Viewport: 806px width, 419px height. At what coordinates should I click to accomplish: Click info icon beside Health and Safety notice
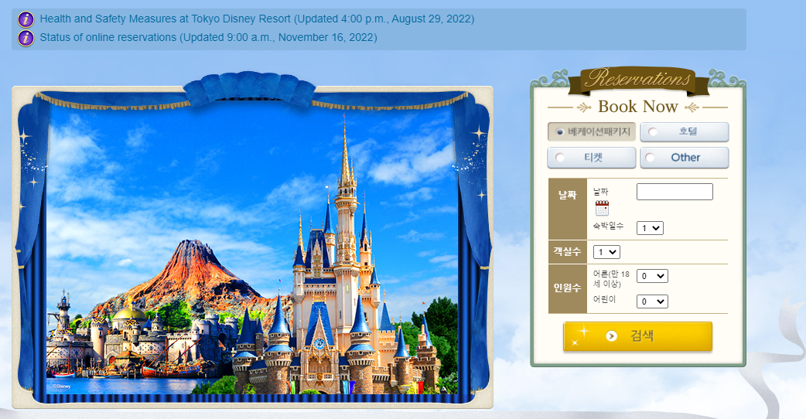pos(26,19)
